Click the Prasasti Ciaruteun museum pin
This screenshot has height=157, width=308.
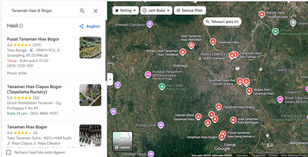pos(150,24)
